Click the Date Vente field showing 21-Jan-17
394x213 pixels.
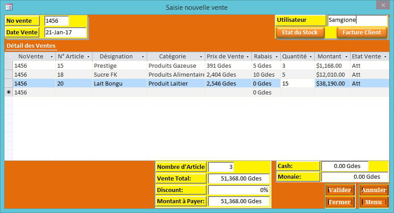pos(65,32)
